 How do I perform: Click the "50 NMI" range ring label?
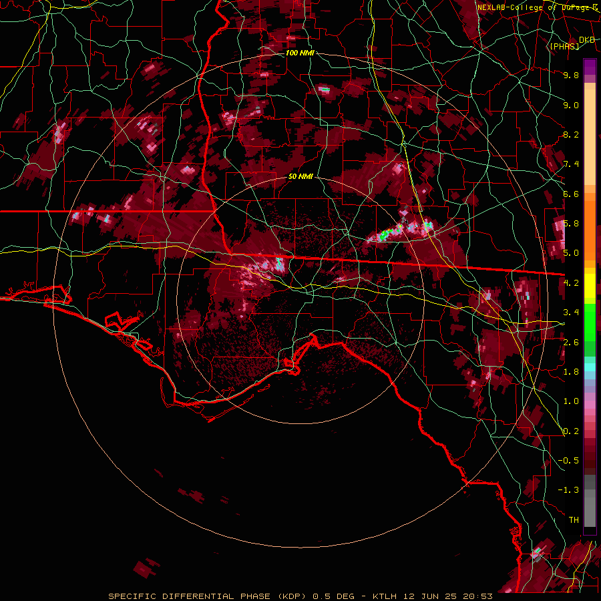point(300,177)
